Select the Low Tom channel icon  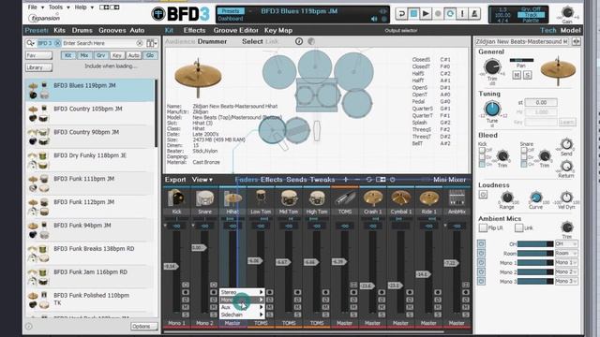(261, 198)
